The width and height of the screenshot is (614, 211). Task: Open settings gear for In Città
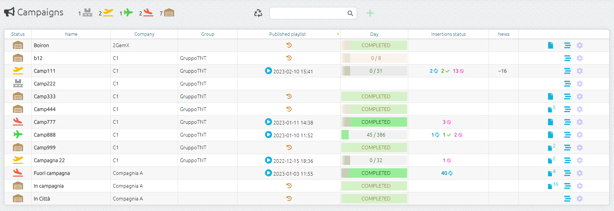580,199
